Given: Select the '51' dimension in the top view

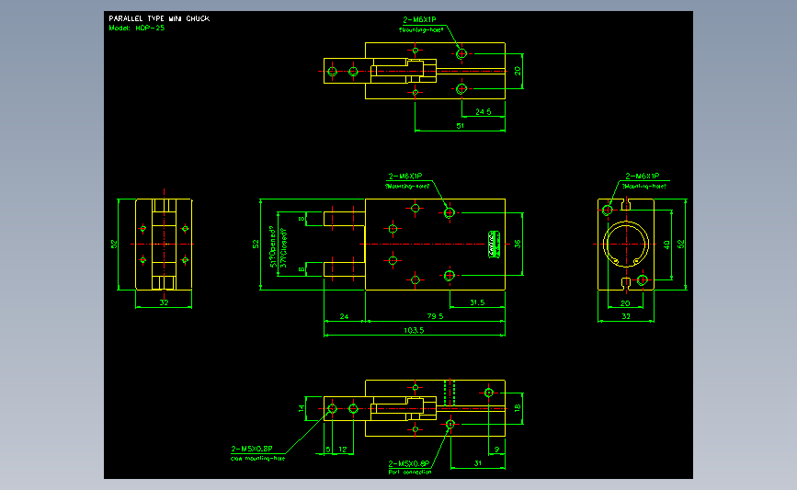Looking at the screenshot, I should tap(460, 126).
